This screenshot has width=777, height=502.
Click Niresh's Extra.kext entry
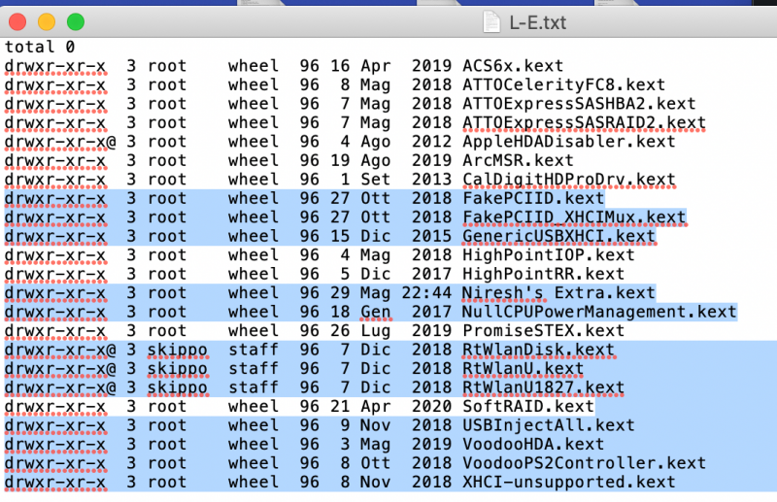[x=558, y=293]
